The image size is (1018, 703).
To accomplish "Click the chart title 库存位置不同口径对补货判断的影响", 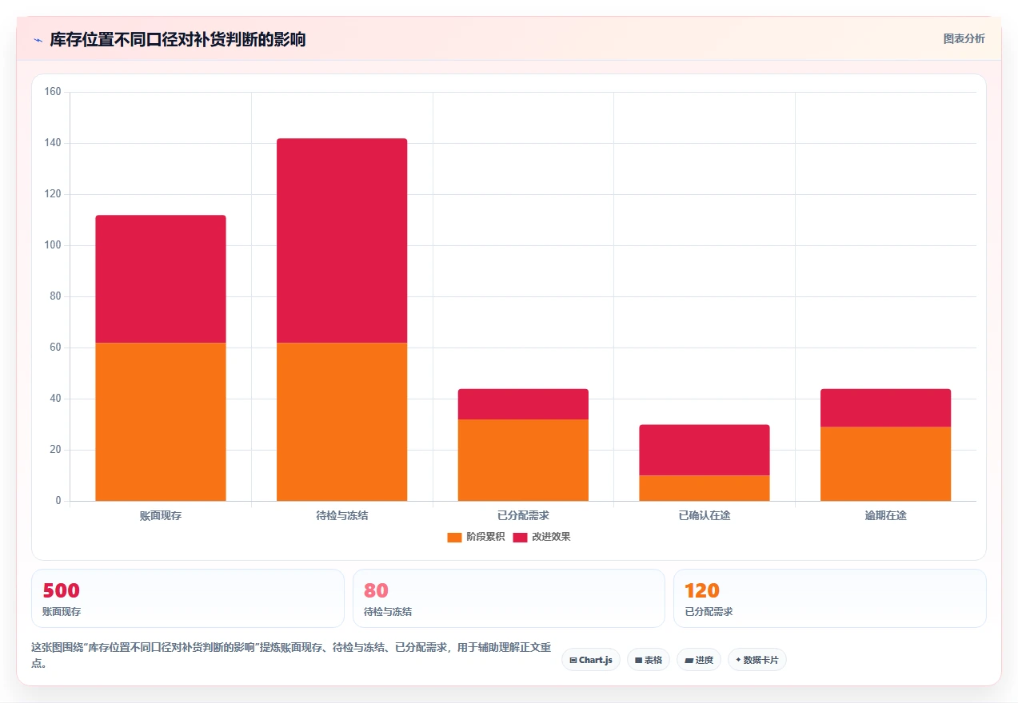I will pyautogui.click(x=178, y=39).
